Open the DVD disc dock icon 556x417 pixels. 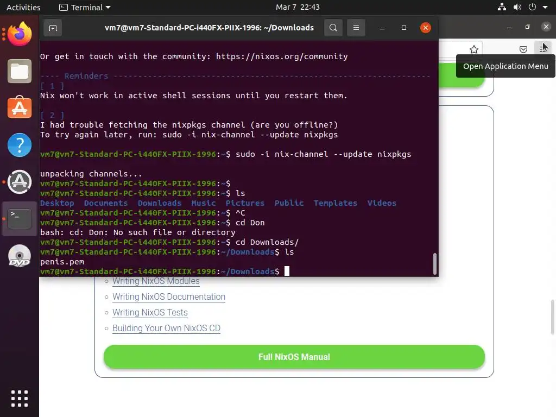point(20,256)
